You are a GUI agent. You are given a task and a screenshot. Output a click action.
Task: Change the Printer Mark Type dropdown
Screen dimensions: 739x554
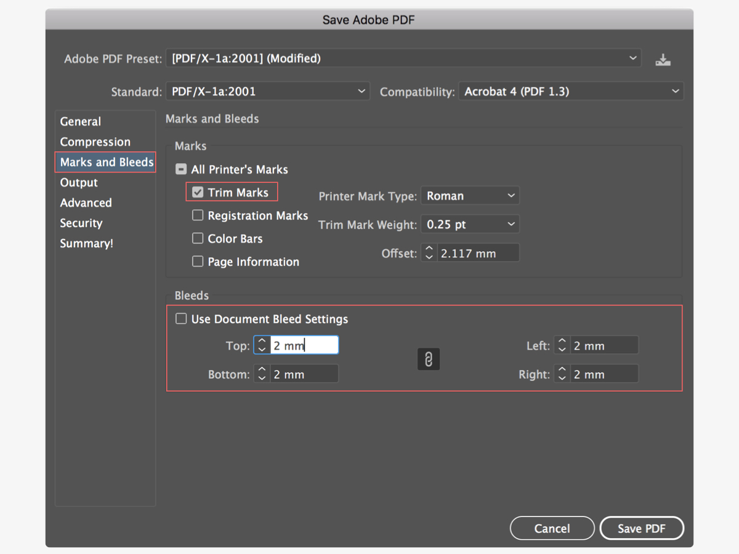point(470,195)
